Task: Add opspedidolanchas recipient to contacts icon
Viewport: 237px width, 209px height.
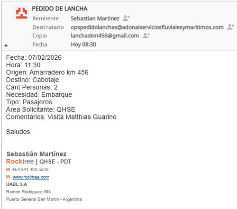Action: [230, 27]
